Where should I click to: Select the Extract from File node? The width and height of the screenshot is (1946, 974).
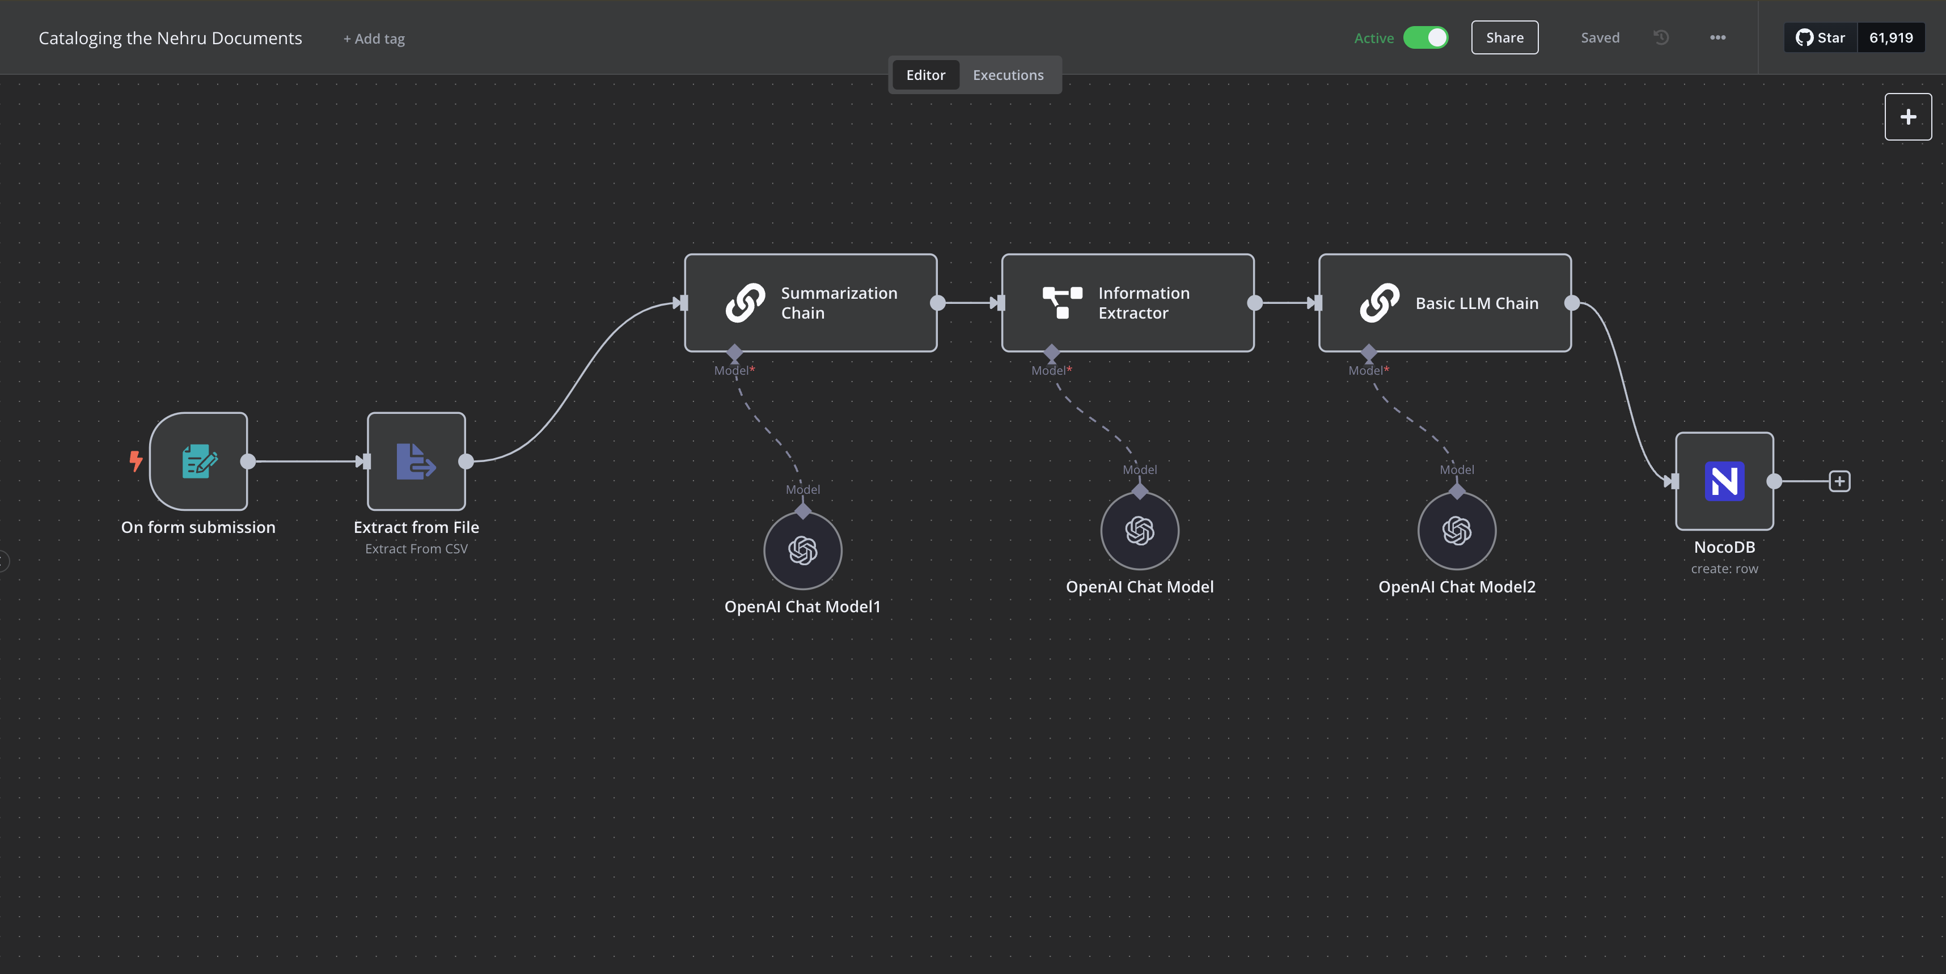[x=416, y=461]
